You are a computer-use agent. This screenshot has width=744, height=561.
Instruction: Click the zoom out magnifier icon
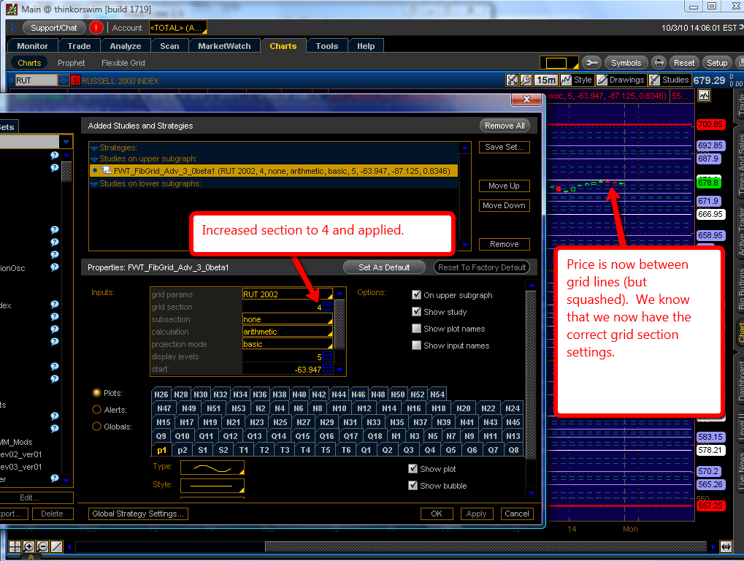42,546
